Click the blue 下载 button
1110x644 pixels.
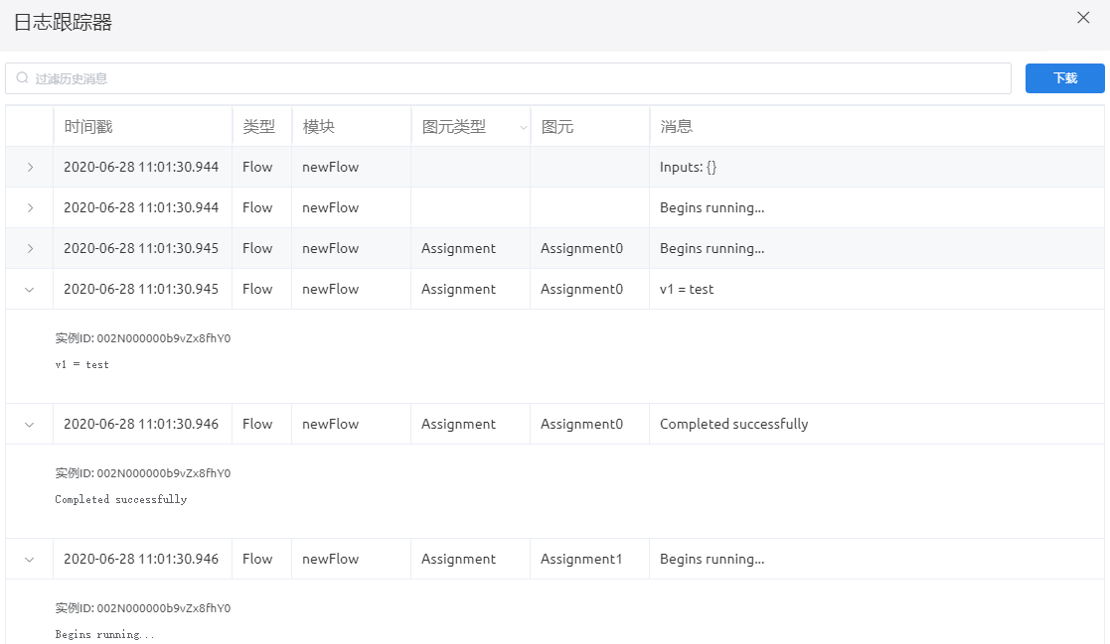click(x=1064, y=77)
